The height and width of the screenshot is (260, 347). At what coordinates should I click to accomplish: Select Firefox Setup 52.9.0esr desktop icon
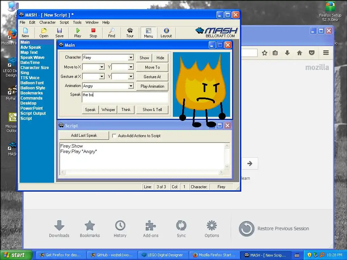pyautogui.click(x=330, y=12)
